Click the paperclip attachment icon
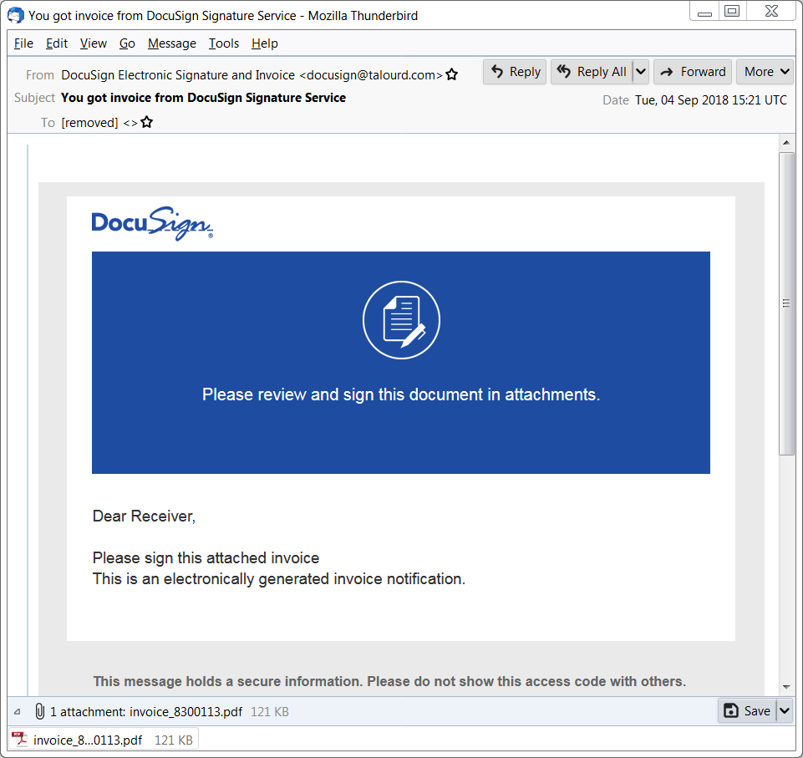 click(x=39, y=711)
